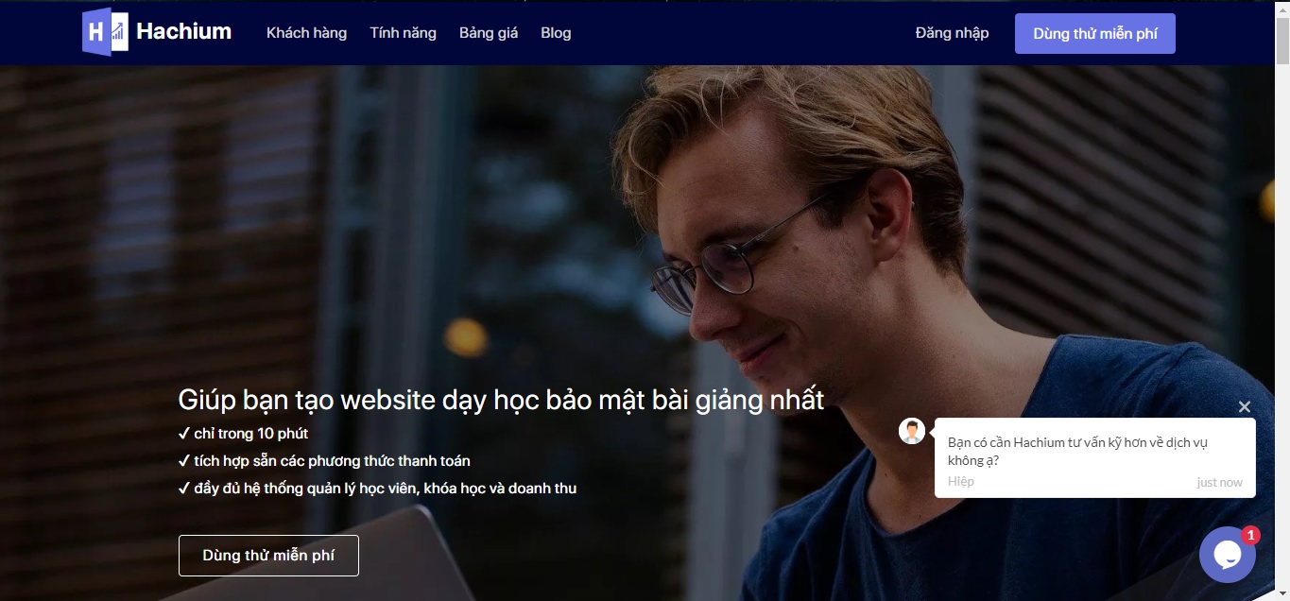Click the Hachium logo icon
This screenshot has width=1290, height=601.
pos(105,32)
